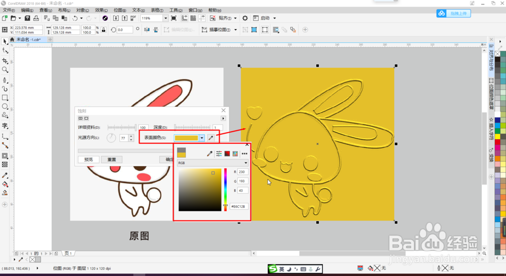The image size is (506, 276).
Task: Click the Import icon in toolbar
Action: (x=116, y=18)
